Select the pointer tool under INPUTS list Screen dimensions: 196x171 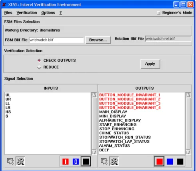[x=10, y=161]
